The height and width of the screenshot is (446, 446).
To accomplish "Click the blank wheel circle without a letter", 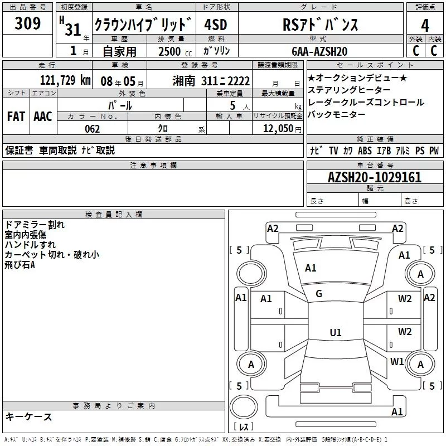I will click(x=250, y=274).
